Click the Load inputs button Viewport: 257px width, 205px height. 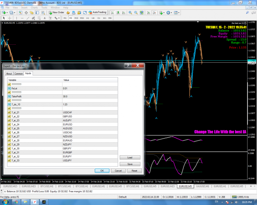(x=130, y=157)
